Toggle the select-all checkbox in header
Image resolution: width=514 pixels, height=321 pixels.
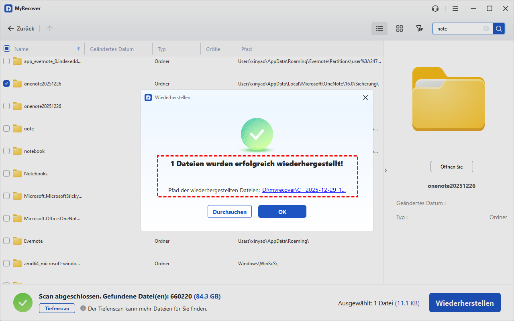tap(7, 49)
